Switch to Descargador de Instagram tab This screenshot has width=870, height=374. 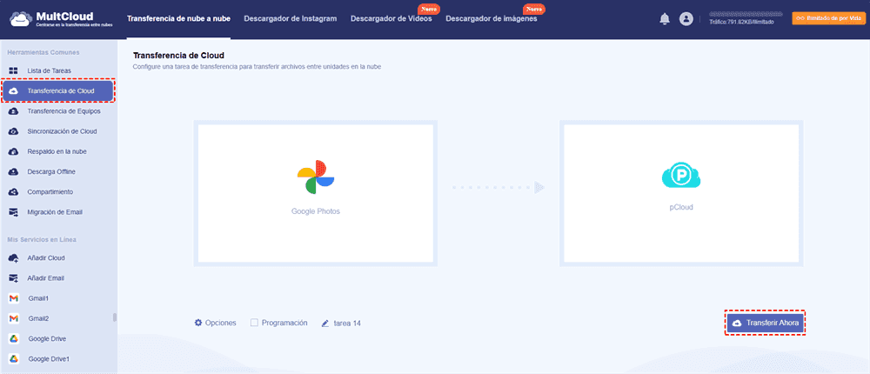291,19
